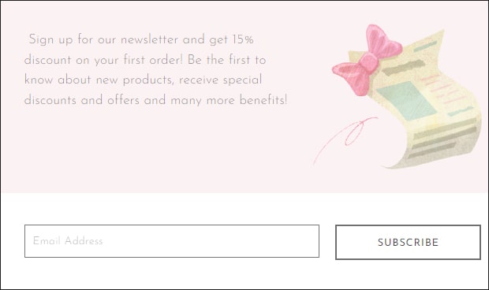Click the "many more benefits!" text
The height and width of the screenshot is (290, 489).
(x=229, y=100)
